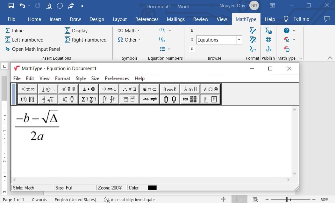Screen dimensions: 335x203
Task: Open the summation templates palette in MathType
Action: pyautogui.click(x=89, y=99)
